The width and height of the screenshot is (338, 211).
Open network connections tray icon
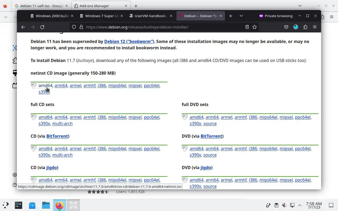292,205
